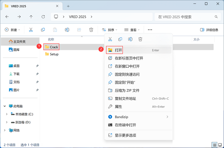The image size is (224, 148).
Task: Click the Copy icon in the context menu
Action: (x=120, y=39)
